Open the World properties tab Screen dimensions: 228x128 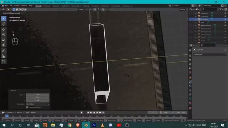pos(190,73)
